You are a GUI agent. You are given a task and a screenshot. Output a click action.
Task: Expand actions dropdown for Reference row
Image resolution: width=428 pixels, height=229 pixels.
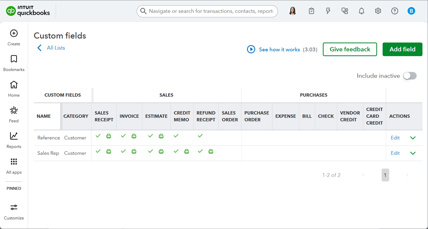point(413,138)
